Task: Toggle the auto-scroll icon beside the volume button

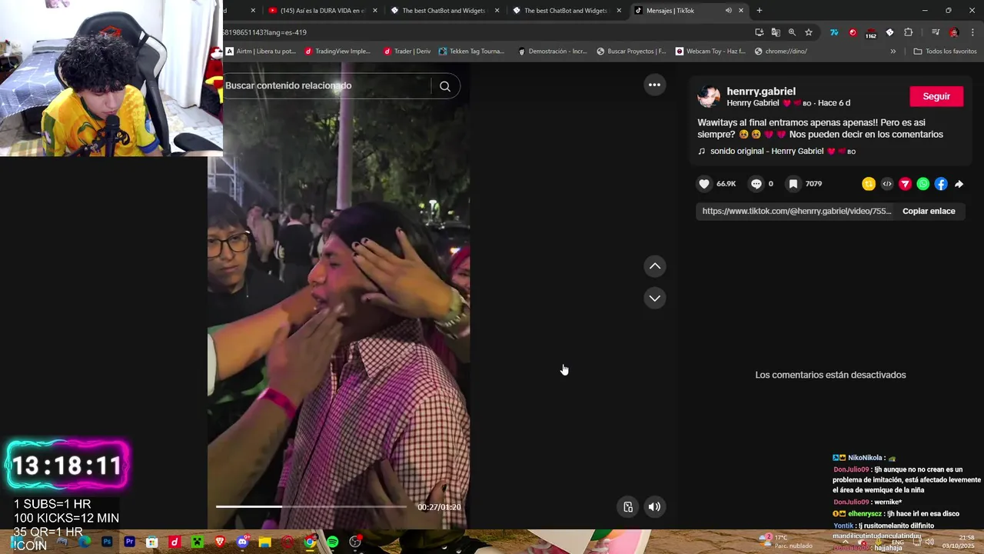Action: 628,506
